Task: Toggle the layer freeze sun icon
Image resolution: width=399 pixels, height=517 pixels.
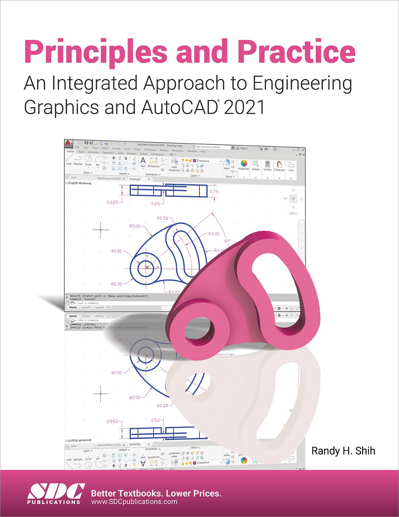Action: pos(187,160)
